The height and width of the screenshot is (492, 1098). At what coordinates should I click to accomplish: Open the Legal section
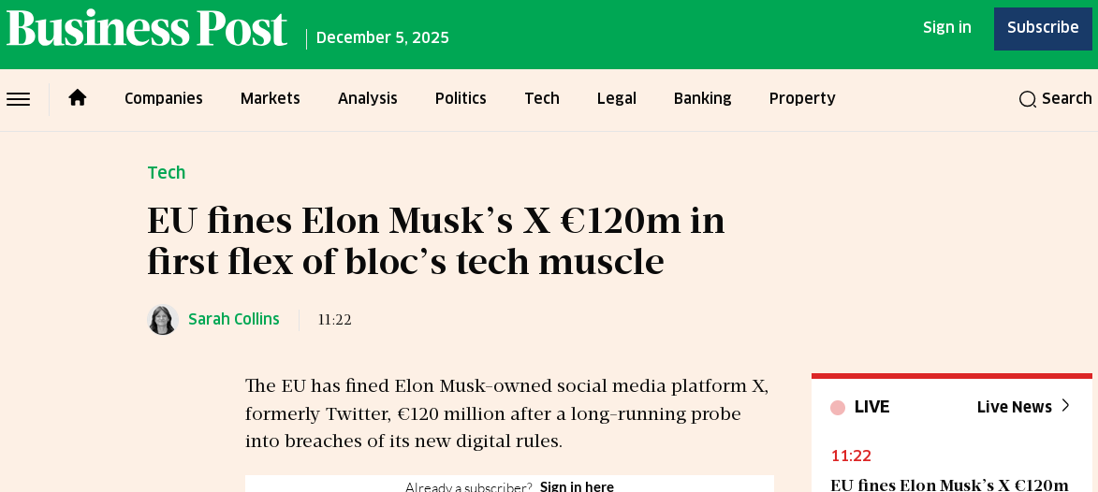pyautogui.click(x=617, y=99)
